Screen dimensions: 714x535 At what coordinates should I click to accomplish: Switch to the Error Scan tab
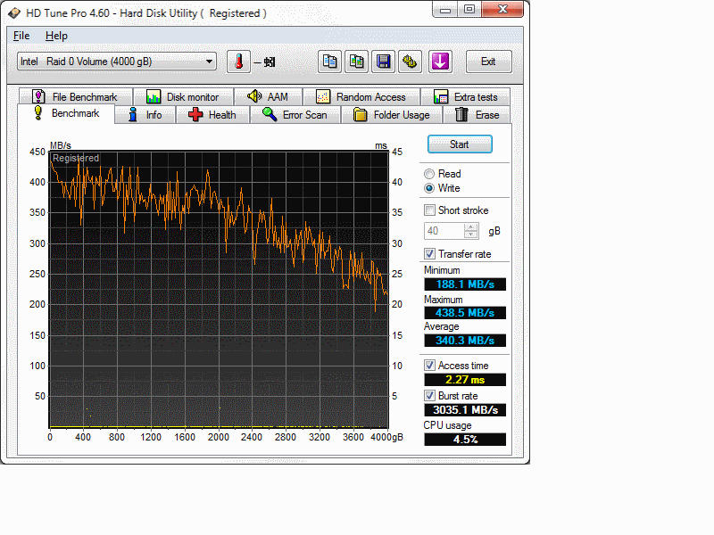(x=295, y=115)
